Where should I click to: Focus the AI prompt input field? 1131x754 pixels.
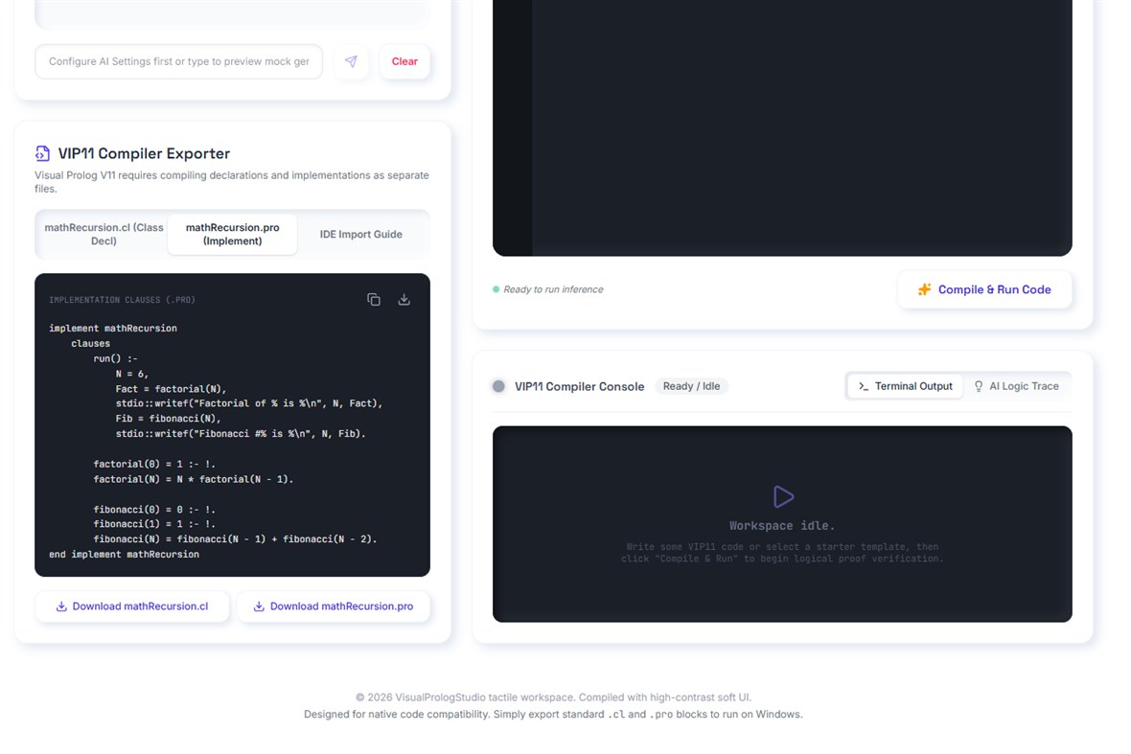pyautogui.click(x=179, y=61)
